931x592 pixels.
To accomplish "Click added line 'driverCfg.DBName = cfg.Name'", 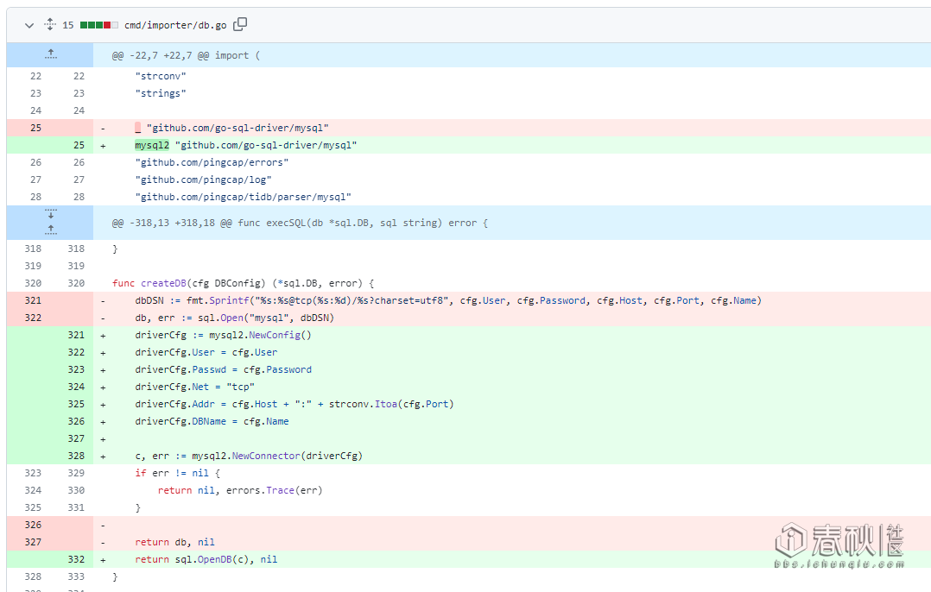I will pos(212,420).
